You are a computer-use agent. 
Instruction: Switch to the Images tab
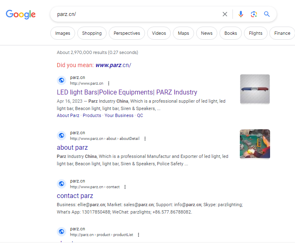click(x=63, y=33)
